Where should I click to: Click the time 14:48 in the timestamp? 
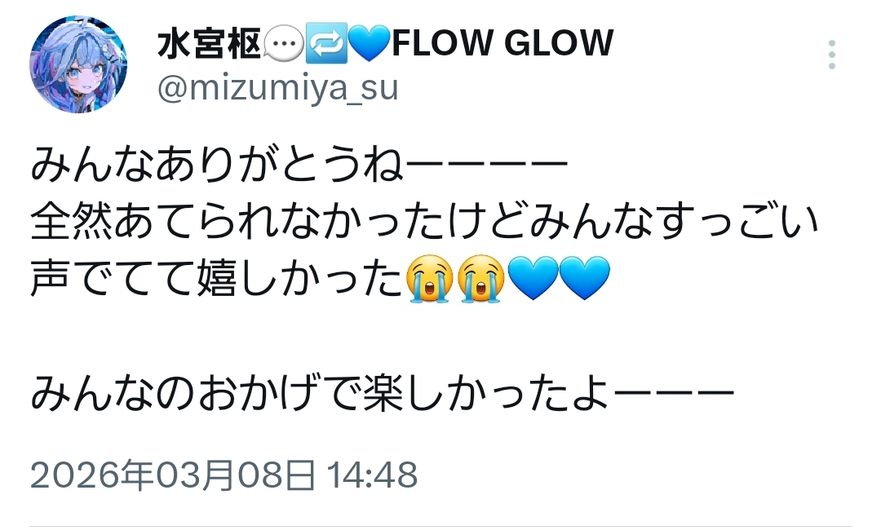pos(373,475)
